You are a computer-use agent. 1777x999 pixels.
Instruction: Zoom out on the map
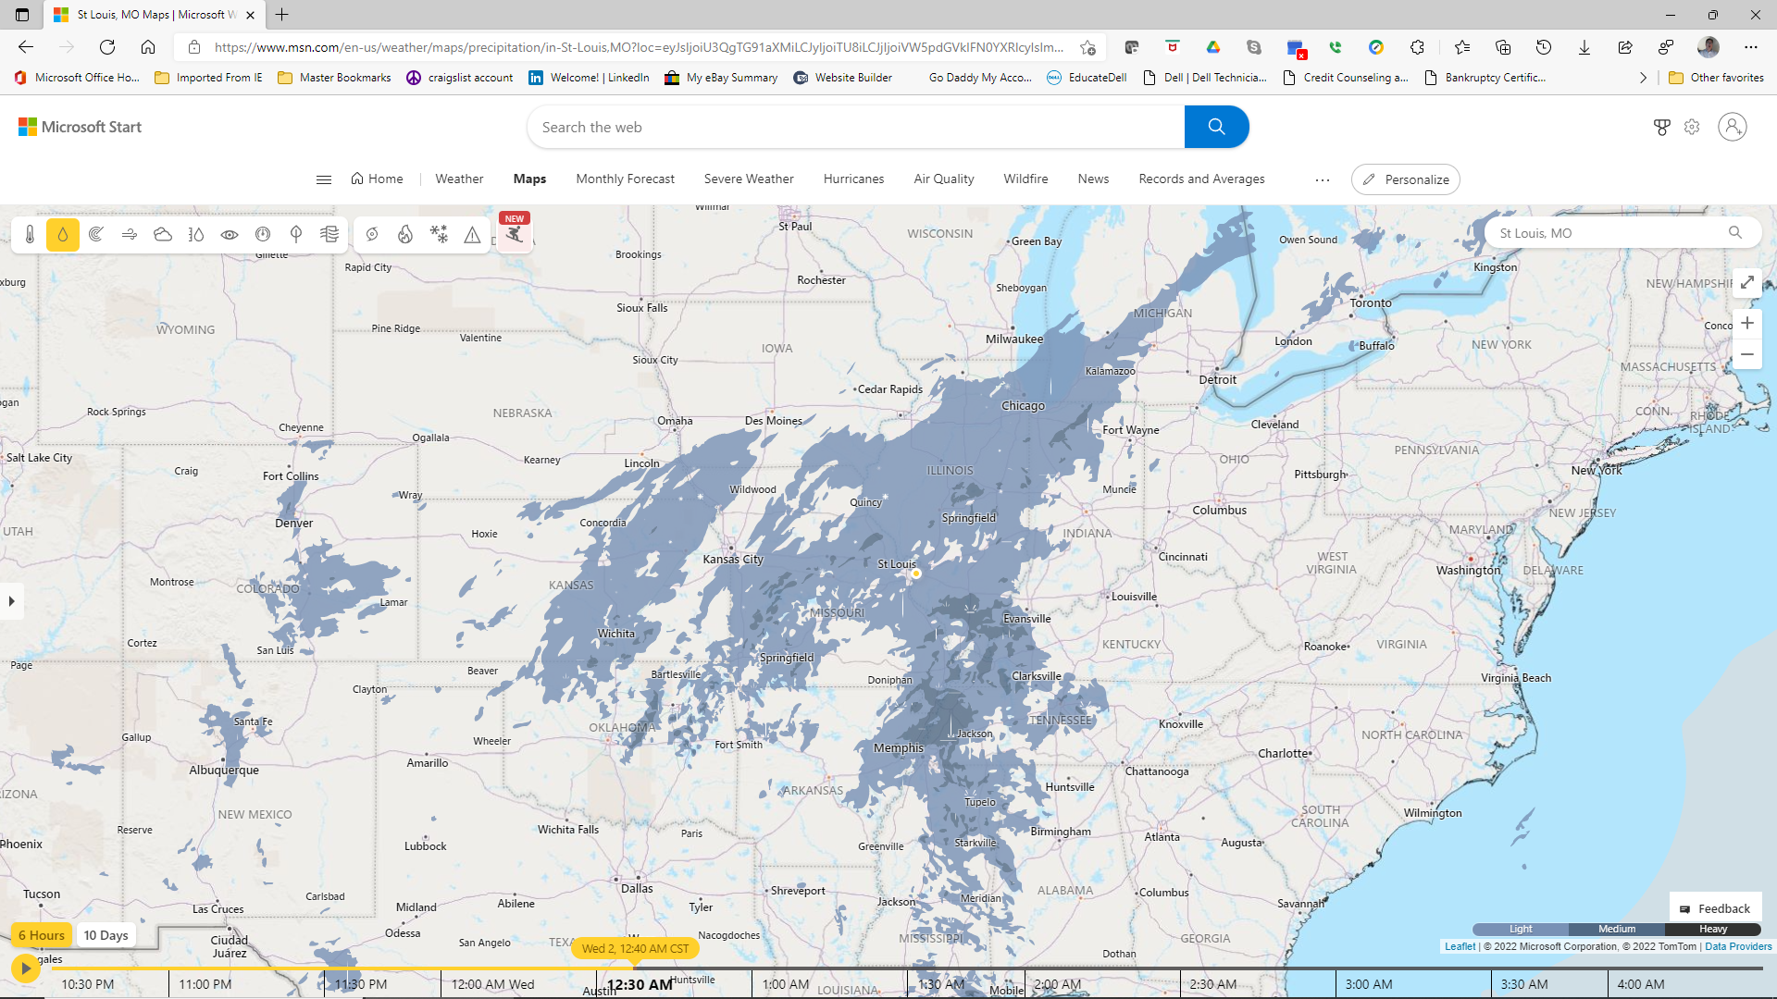click(x=1747, y=354)
